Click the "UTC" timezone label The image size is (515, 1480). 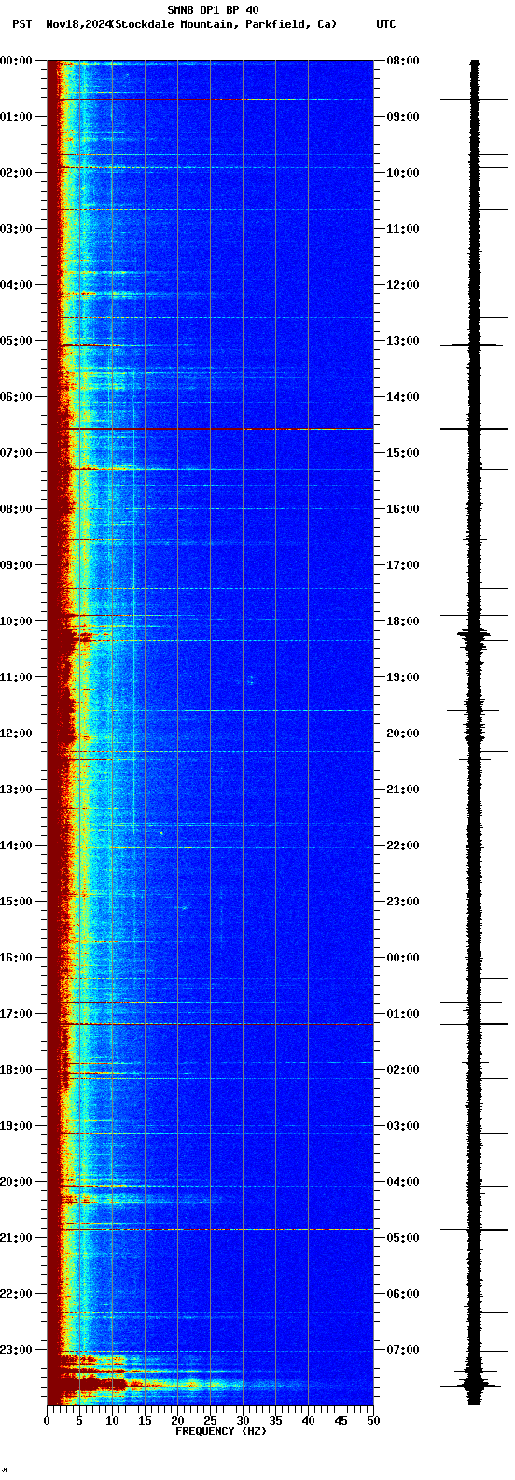pos(386,24)
